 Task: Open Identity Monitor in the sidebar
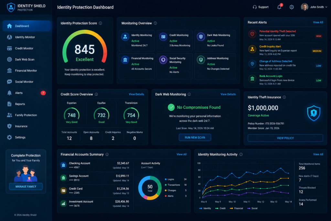(27, 37)
